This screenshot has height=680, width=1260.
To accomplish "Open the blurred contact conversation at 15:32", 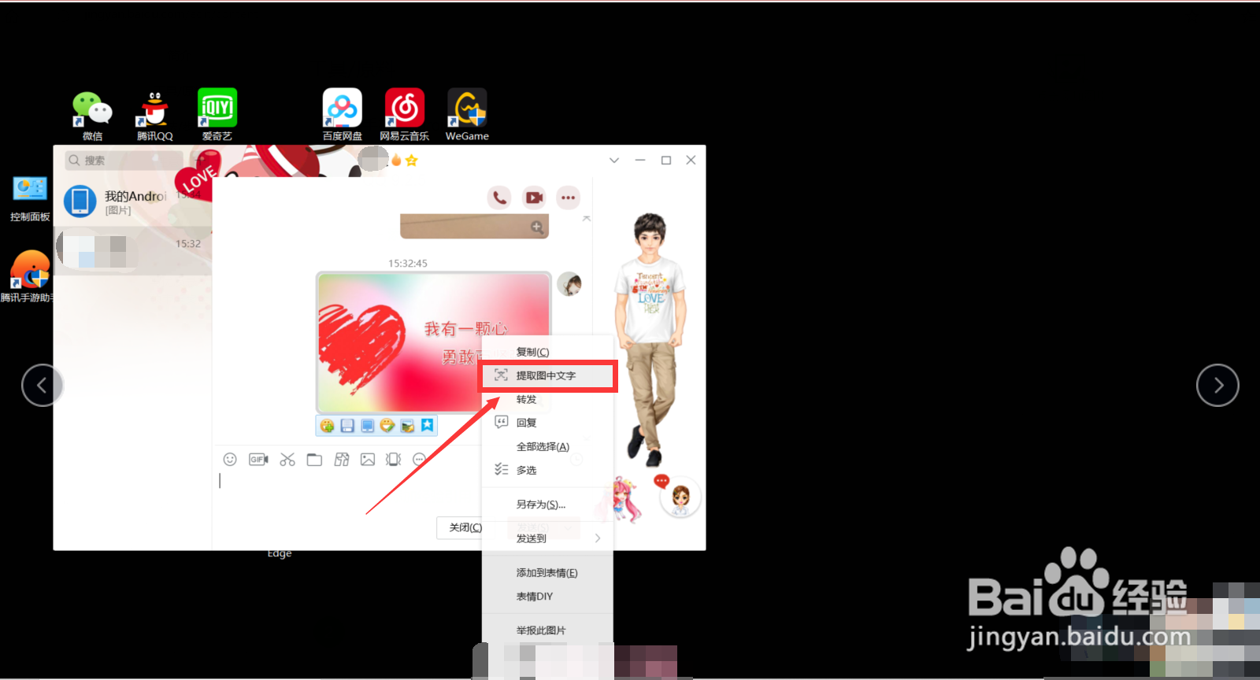I will pos(132,250).
